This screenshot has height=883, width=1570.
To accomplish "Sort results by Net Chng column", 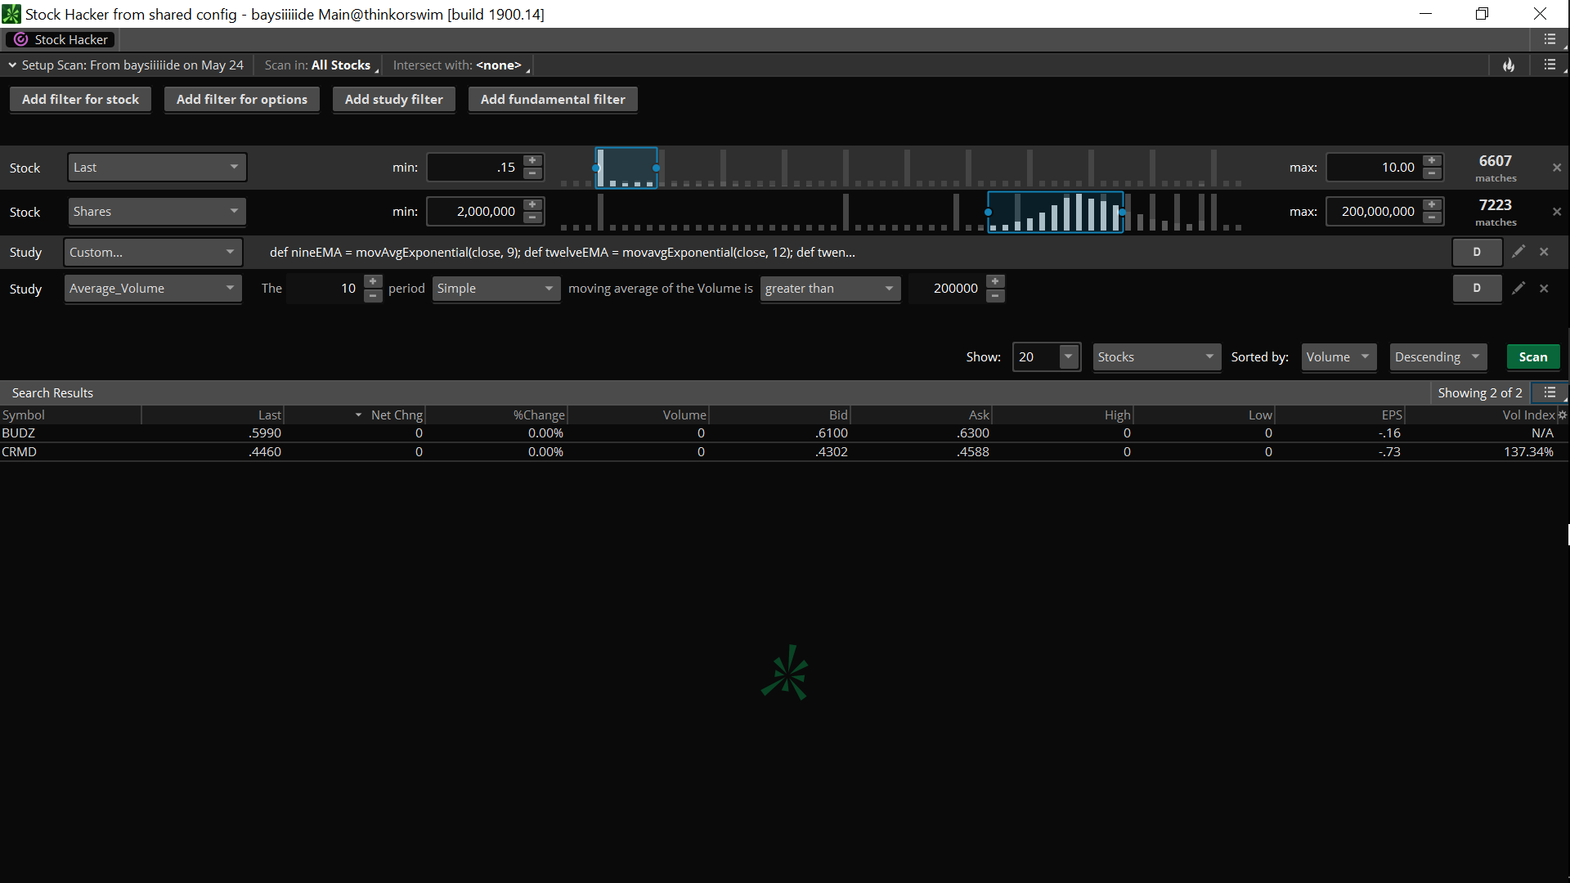I will (x=354, y=415).
